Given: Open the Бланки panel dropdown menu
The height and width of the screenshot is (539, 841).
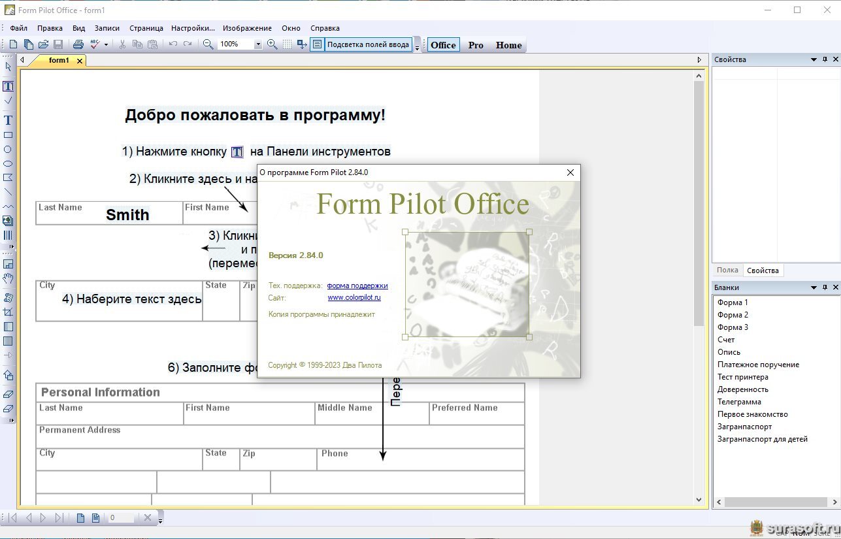Looking at the screenshot, I should 814,287.
